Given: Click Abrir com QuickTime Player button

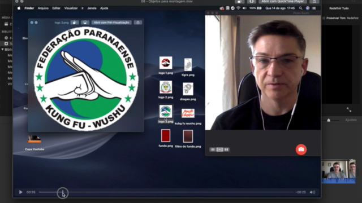Looking at the screenshot, I should (282, 1).
